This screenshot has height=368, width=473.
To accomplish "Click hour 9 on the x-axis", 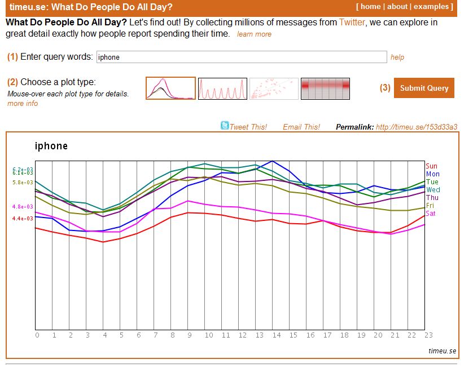I will coord(190,335).
